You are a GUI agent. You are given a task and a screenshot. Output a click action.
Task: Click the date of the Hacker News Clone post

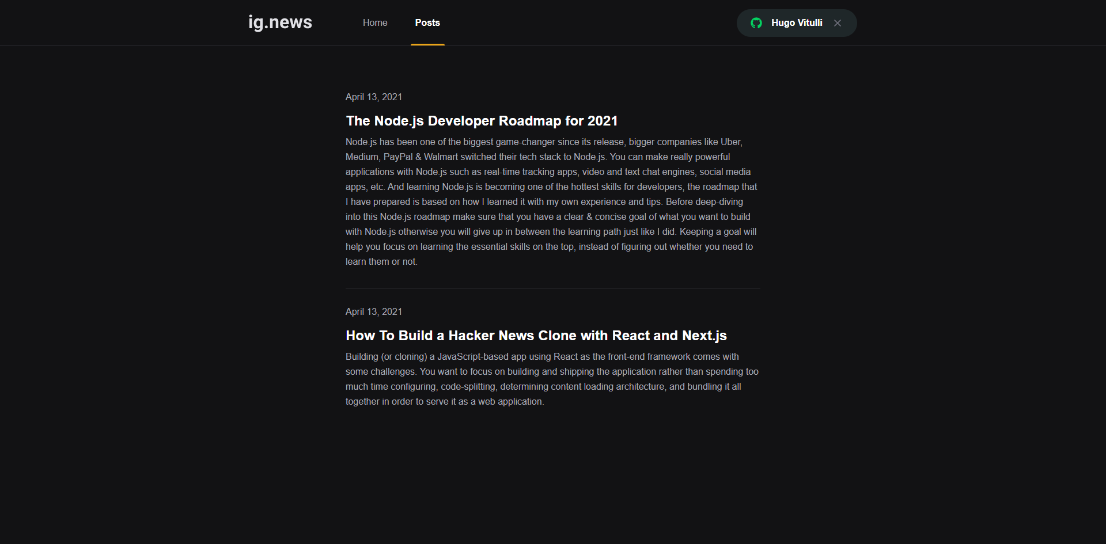(373, 311)
